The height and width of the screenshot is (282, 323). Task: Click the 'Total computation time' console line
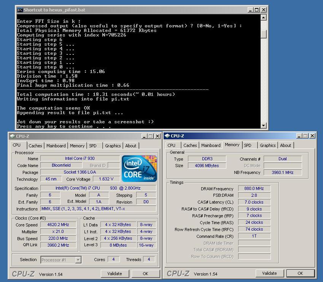(x=96, y=94)
